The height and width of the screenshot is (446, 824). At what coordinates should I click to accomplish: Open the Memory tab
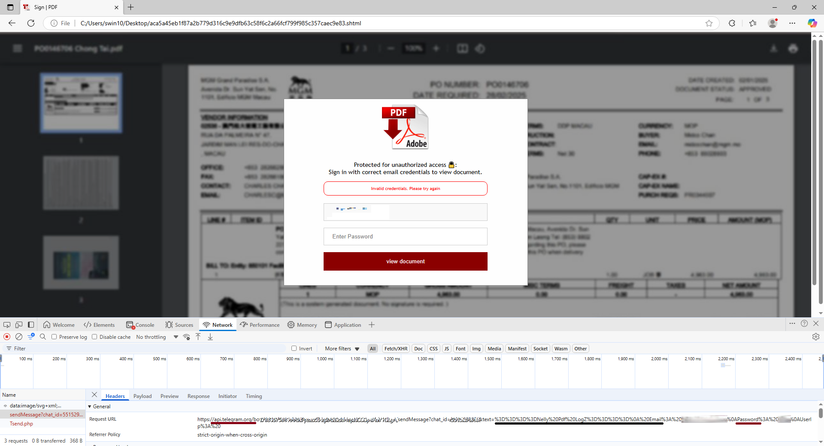tap(302, 325)
